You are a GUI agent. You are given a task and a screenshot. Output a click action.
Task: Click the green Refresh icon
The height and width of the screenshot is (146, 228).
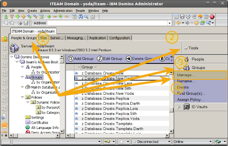click(x=202, y=23)
